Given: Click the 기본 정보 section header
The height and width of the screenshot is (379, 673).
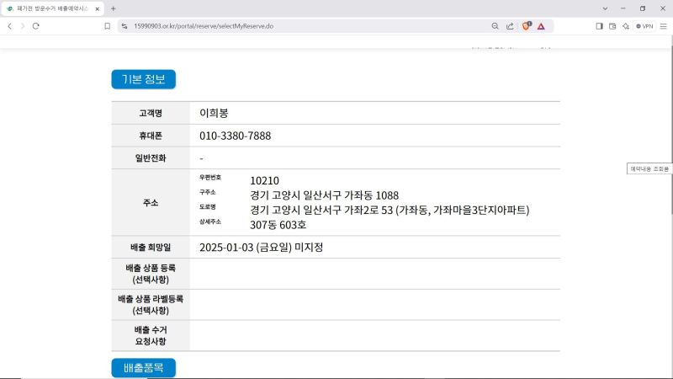Looking at the screenshot, I should [x=143, y=80].
